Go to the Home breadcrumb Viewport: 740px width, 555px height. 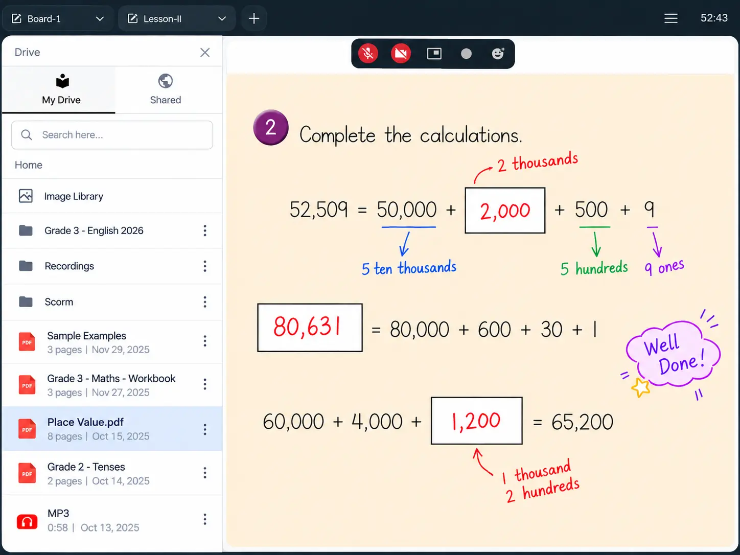tap(29, 165)
